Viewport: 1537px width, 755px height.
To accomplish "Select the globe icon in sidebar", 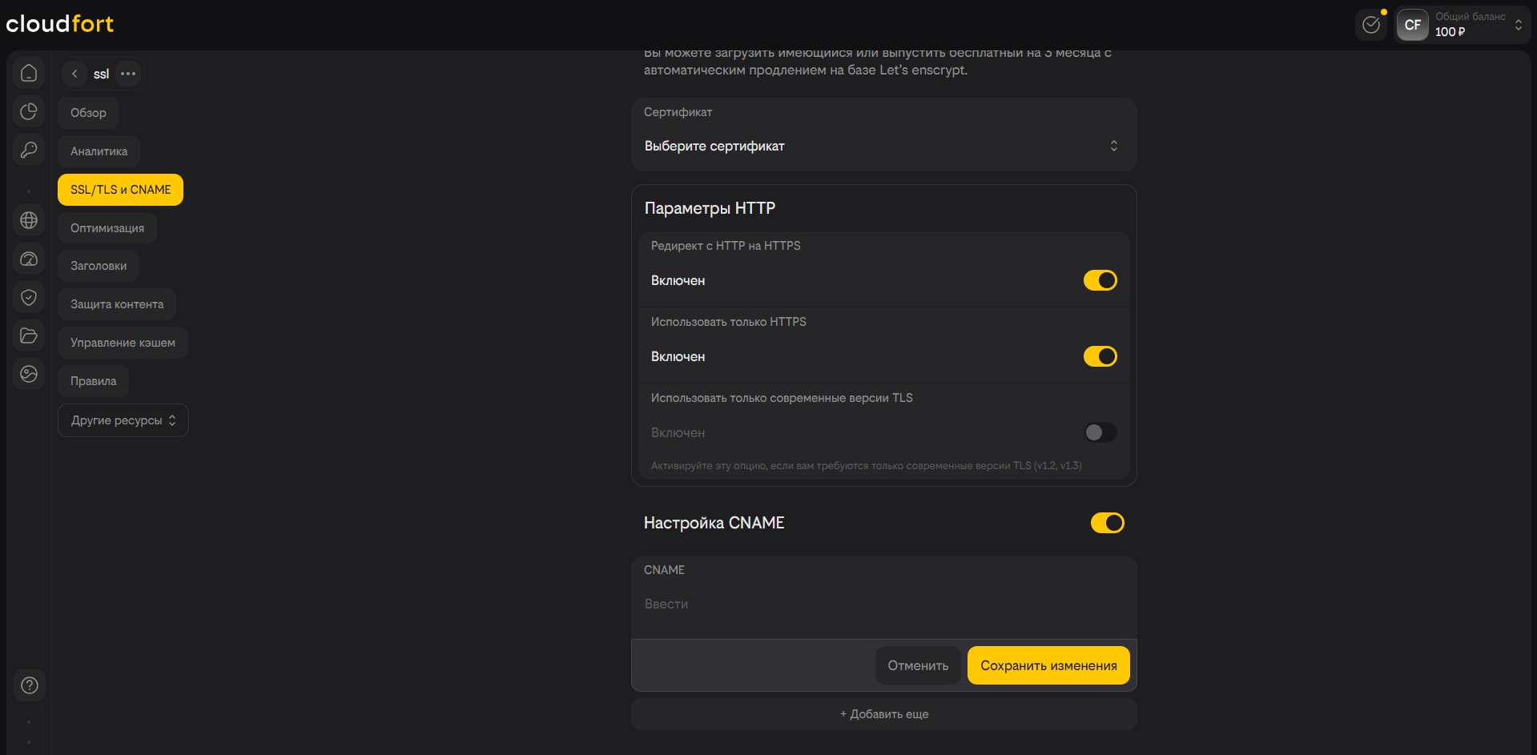I will coord(29,220).
